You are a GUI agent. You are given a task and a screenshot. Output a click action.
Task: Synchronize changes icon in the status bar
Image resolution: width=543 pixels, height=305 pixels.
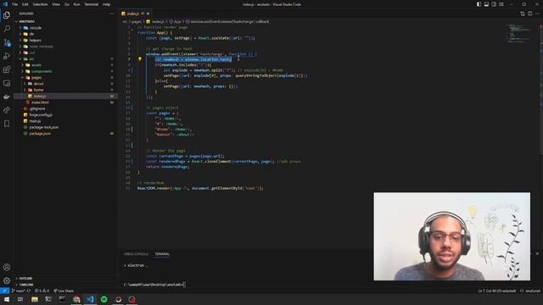(29, 291)
